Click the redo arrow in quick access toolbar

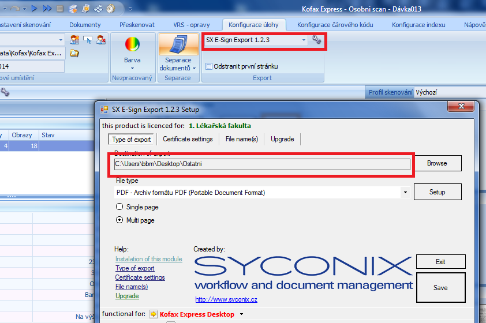[14, 9]
